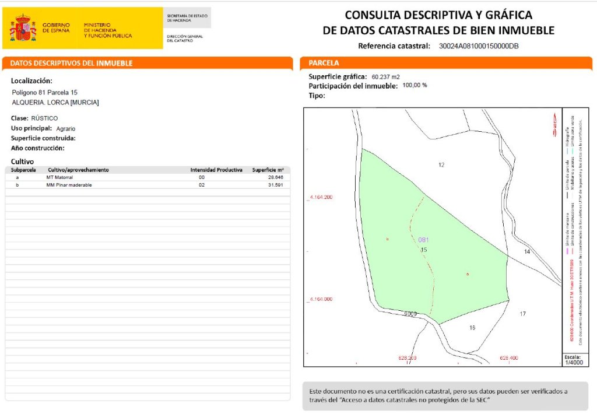Viewport: 597px width, 414px height.
Task: Select the 'MT Matorral' crop row
Action: point(148,177)
